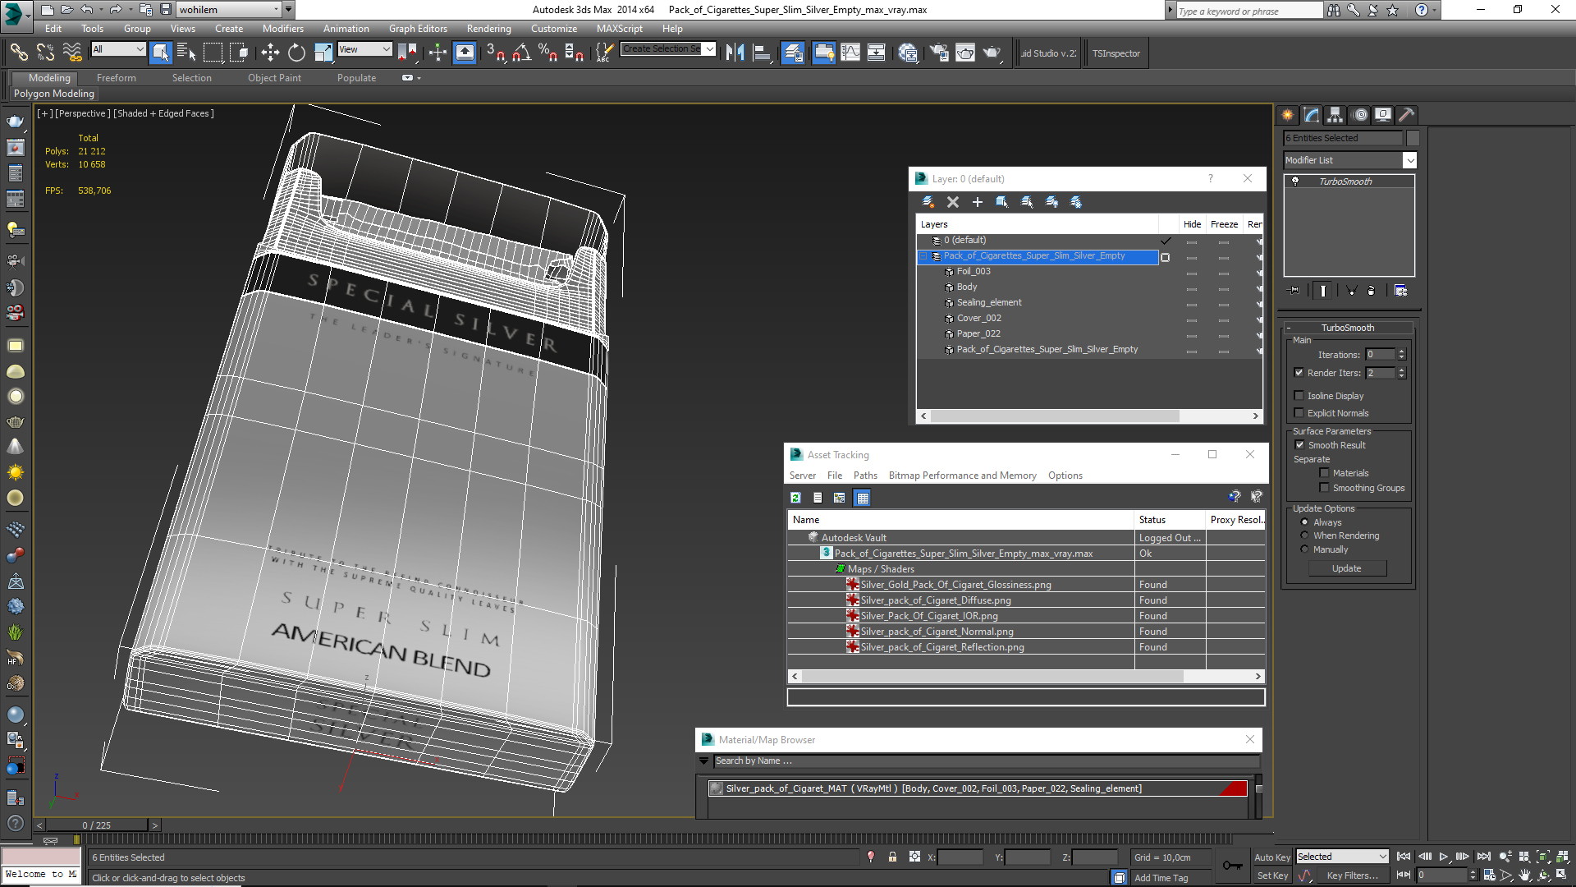Open Paths menu in Asset Tracking
The image size is (1576, 887).
(865, 476)
